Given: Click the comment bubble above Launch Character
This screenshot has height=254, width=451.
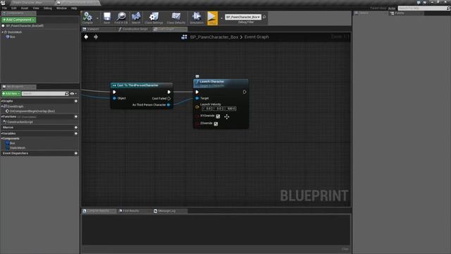Looking at the screenshot, I should pyautogui.click(x=197, y=76).
